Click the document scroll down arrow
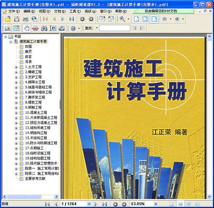Viewport: 214px width, 208px height. 209,197
